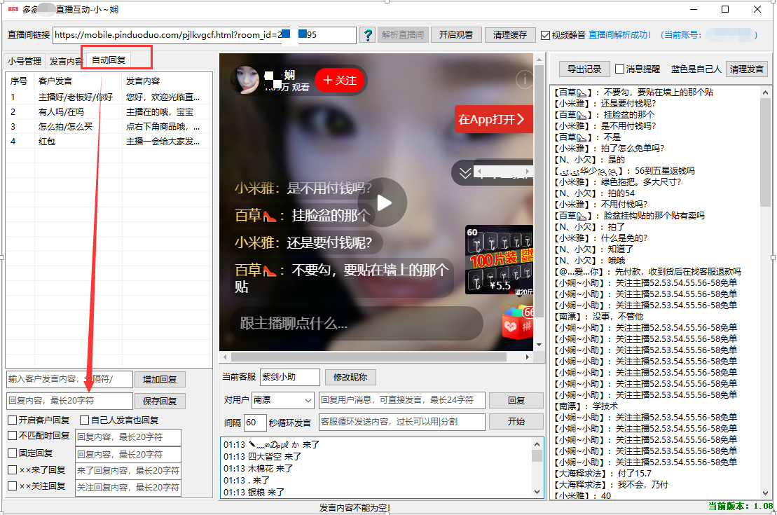
Task: Open the stream info icon
Action: point(524,80)
